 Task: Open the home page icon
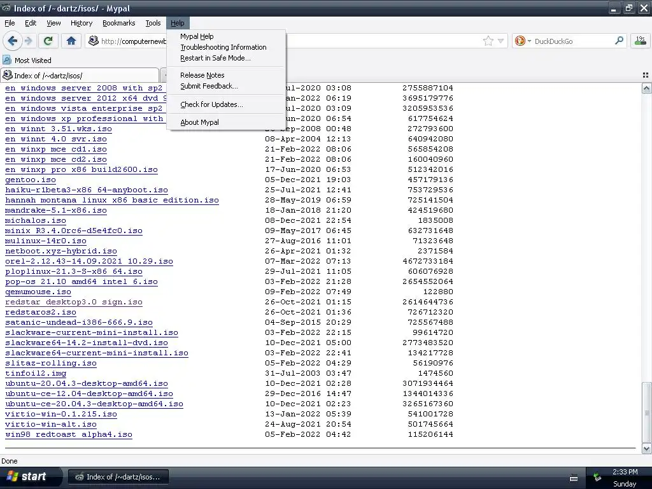[x=71, y=41]
